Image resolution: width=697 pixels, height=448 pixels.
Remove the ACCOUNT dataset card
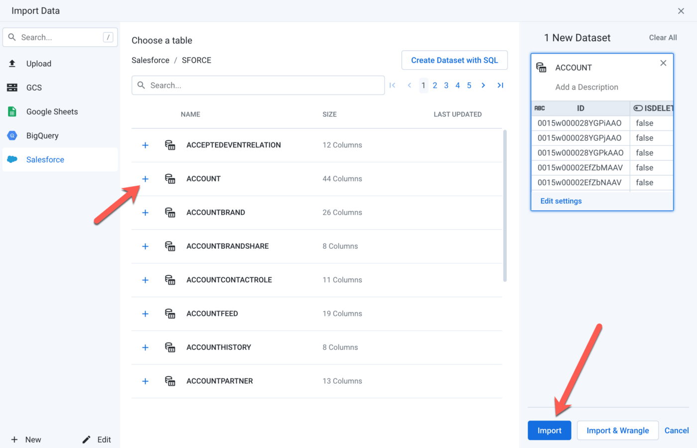point(663,63)
